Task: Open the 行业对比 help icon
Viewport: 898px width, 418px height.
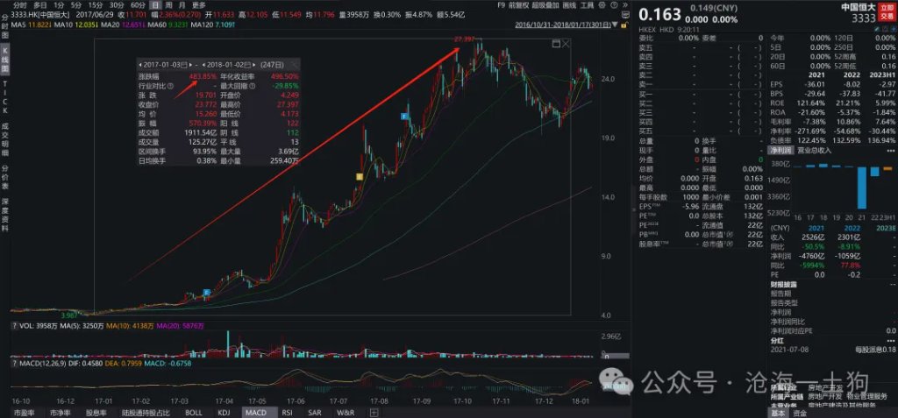Action: 171,86
